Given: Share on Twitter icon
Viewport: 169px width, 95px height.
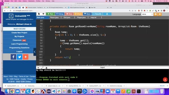Looking at the screenshot, I should click(x=20, y=57).
